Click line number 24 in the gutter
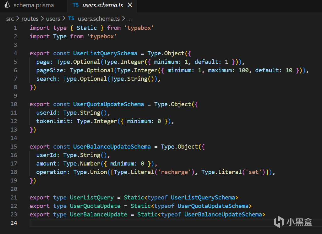The image size is (322, 234). (x=14, y=223)
